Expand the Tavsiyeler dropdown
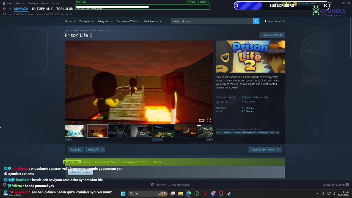This screenshot has height=198, width=352. tap(86, 21)
